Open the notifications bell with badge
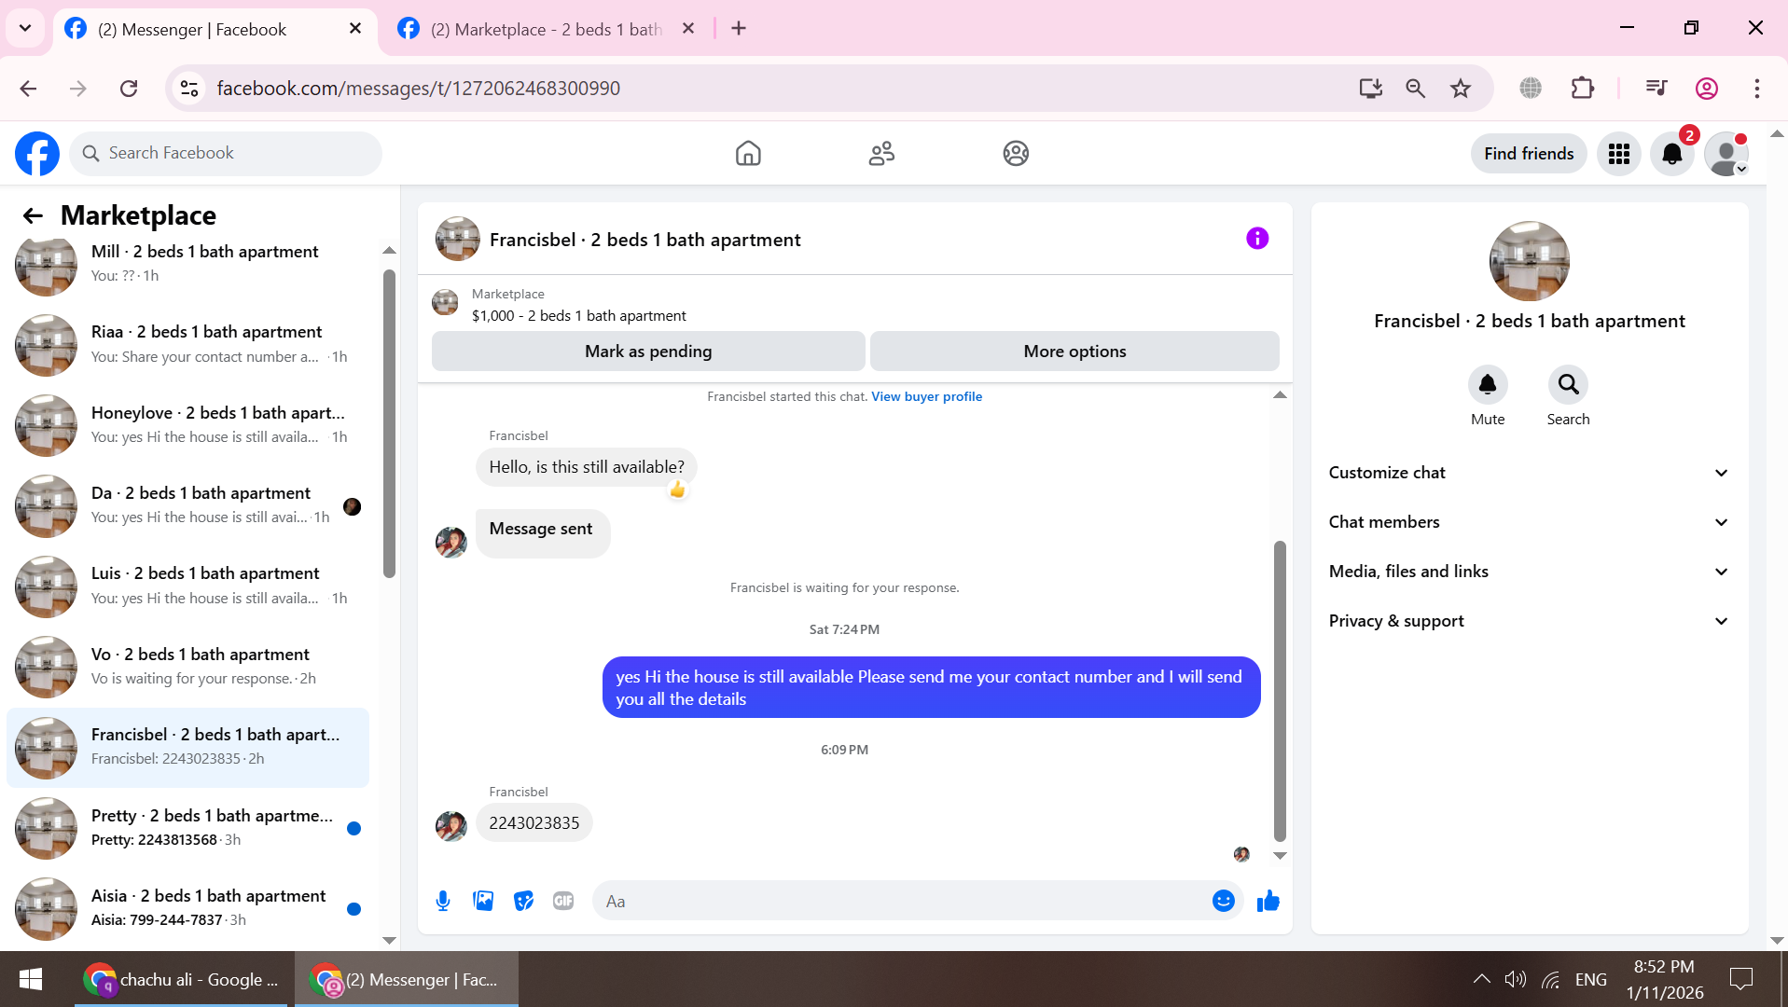Screen dimensions: 1788x1007 point(1672,154)
